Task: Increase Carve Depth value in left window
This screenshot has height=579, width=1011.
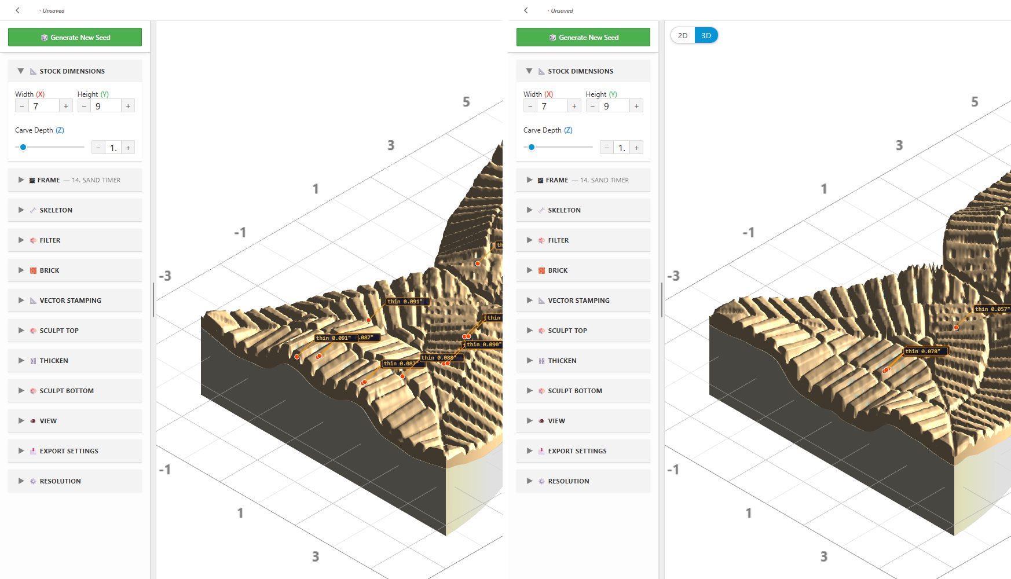Action: point(129,148)
